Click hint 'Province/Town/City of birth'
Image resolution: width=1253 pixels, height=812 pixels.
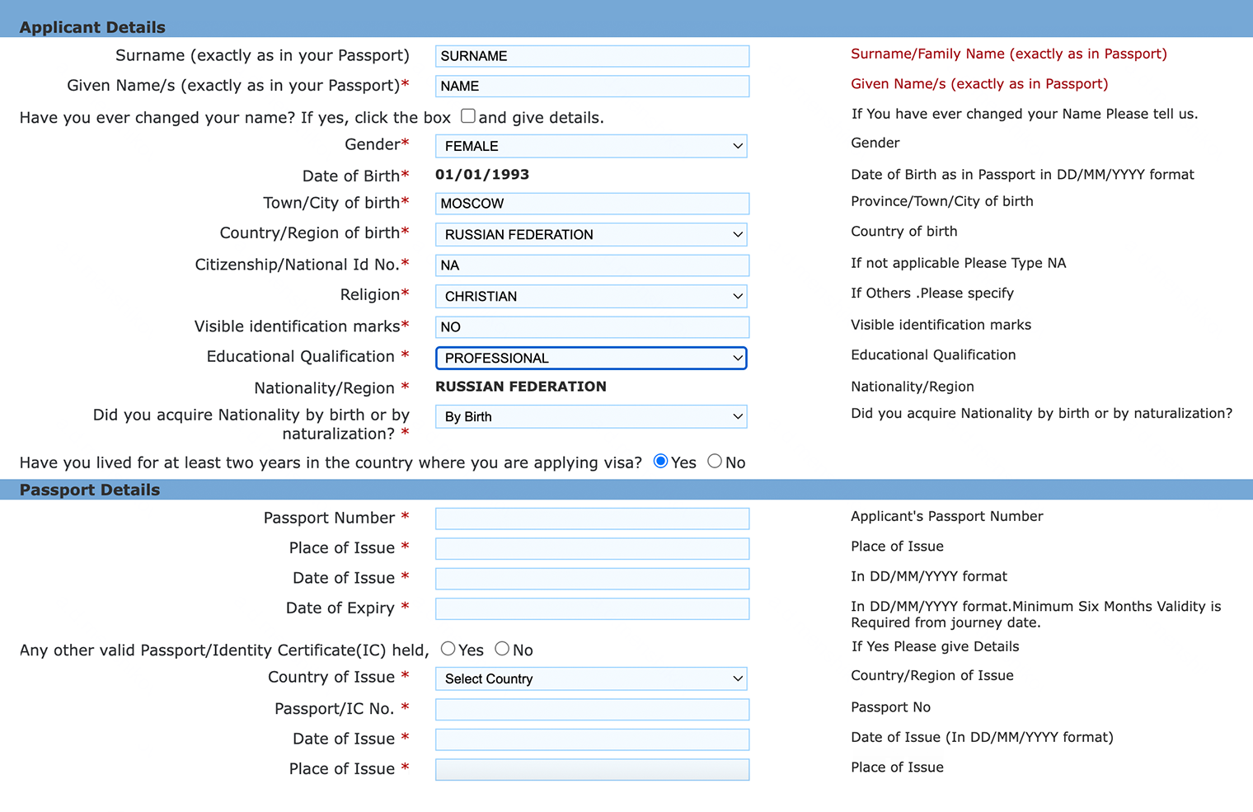pyautogui.click(x=942, y=201)
